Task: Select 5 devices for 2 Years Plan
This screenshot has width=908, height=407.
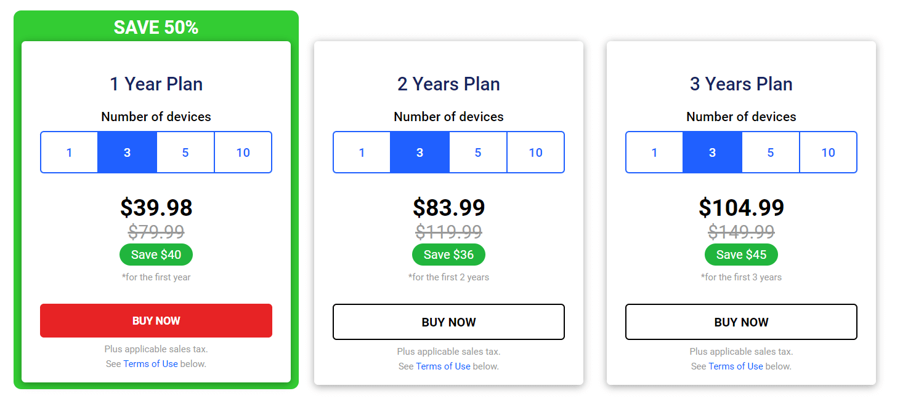Action: coord(478,152)
